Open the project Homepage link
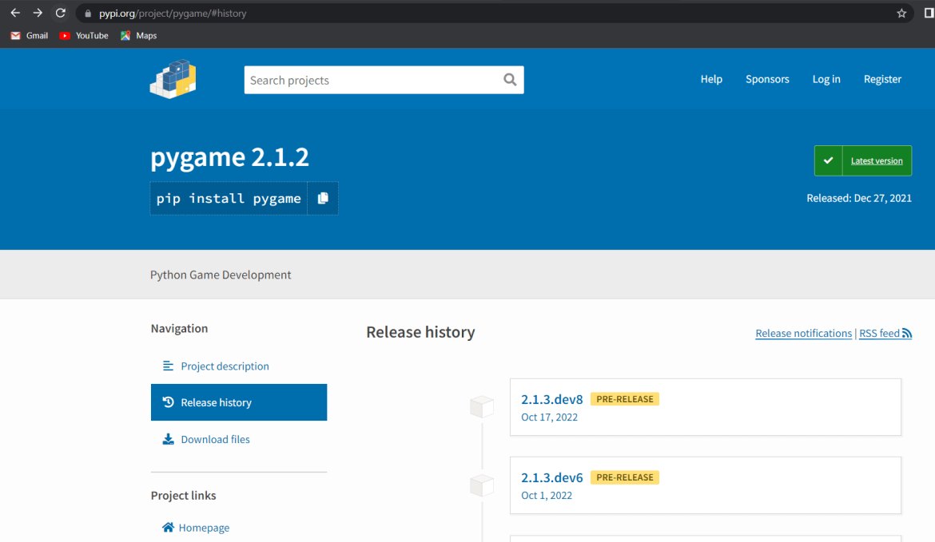 196,528
